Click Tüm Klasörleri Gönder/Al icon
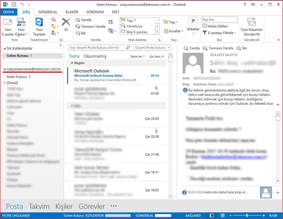 [251, 23]
